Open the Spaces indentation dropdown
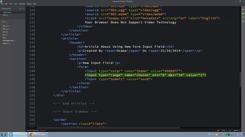Screen dimensions: 245x137 coord(237,130)
